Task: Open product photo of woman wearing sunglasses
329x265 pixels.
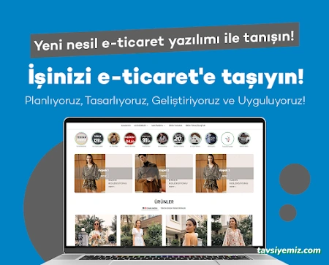Action: tap(96, 230)
